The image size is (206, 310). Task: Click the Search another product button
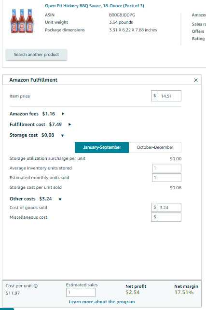tap(36, 55)
